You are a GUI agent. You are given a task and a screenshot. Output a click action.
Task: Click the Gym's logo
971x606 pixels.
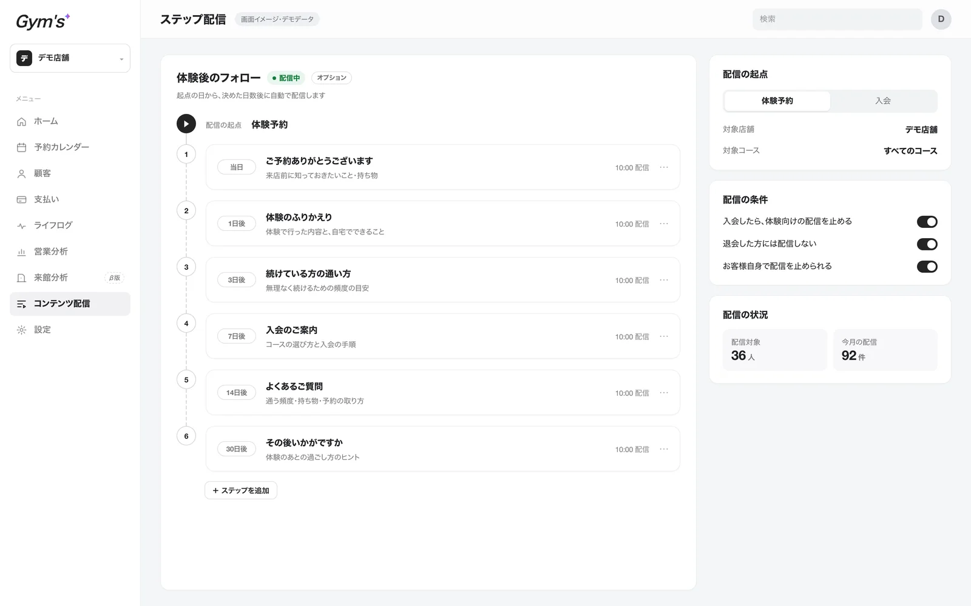pos(42,21)
